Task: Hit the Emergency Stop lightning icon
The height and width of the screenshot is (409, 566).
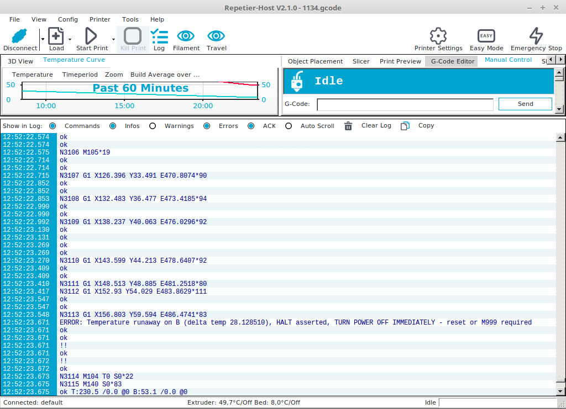Action: [x=536, y=36]
